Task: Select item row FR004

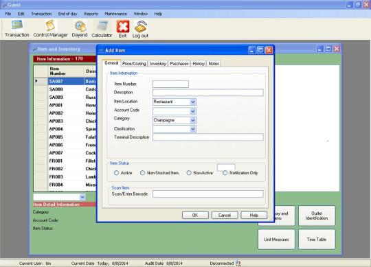Action: coord(65,185)
